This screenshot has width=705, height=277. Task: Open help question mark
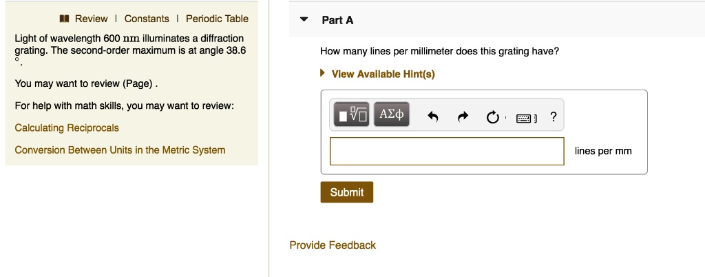coord(553,117)
